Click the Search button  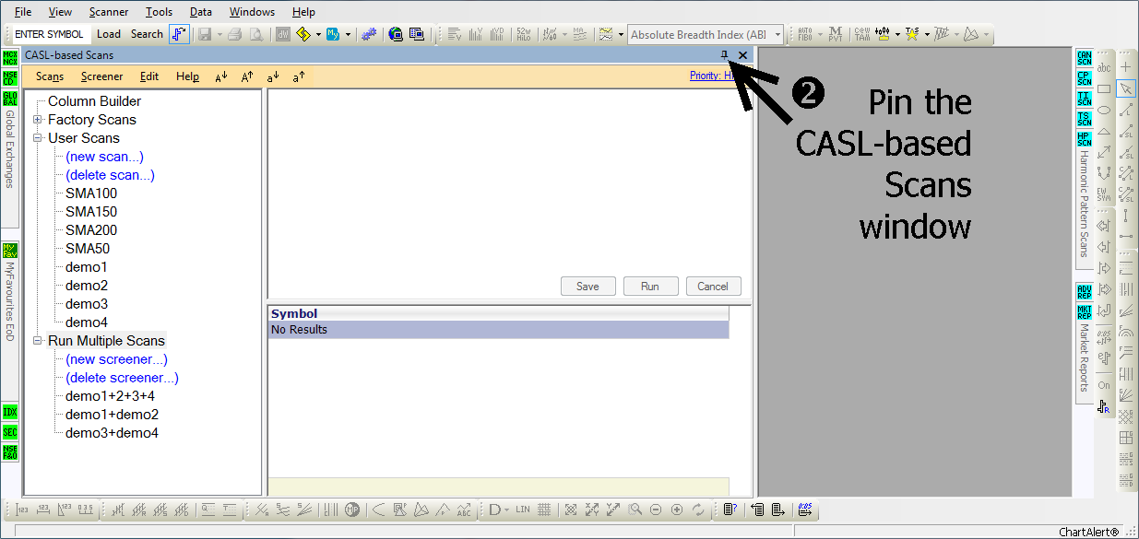(x=147, y=34)
